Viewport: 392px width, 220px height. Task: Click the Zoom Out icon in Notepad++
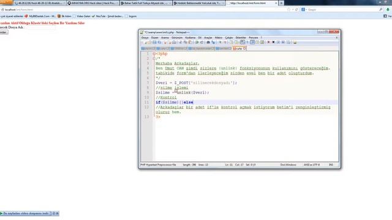[x=225, y=42]
